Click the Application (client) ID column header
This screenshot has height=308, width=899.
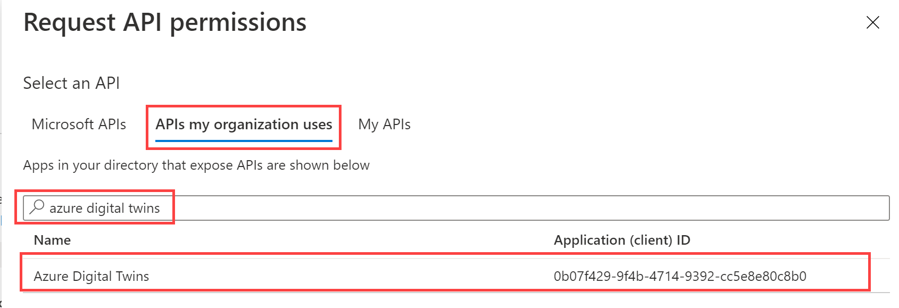(622, 240)
